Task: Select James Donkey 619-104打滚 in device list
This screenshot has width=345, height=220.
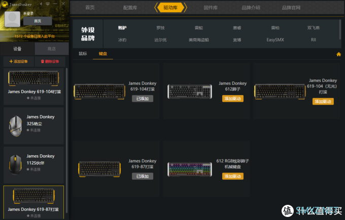Action: [33, 86]
